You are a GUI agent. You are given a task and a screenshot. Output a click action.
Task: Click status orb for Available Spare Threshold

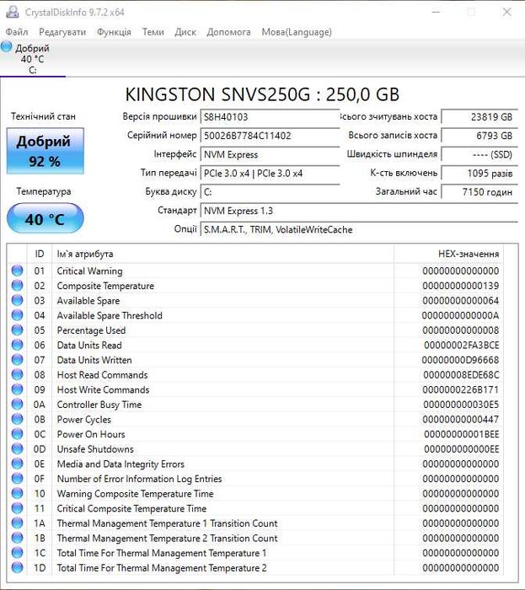pos(18,315)
